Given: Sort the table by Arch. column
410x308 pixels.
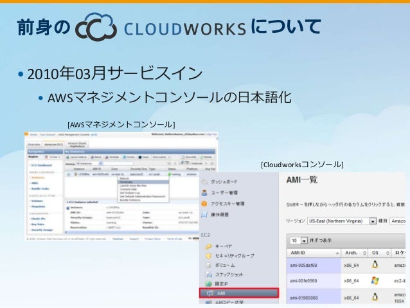Looking at the screenshot, I should pos(355,253).
